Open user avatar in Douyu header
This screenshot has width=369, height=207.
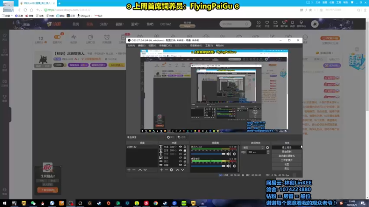click(315, 24)
